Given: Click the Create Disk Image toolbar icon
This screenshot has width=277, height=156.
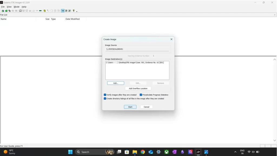Looking at the screenshot, I should [x=20, y=11].
